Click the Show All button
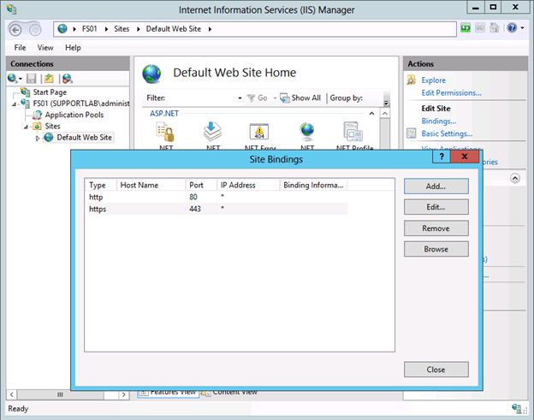This screenshot has height=420, width=534. coord(300,98)
